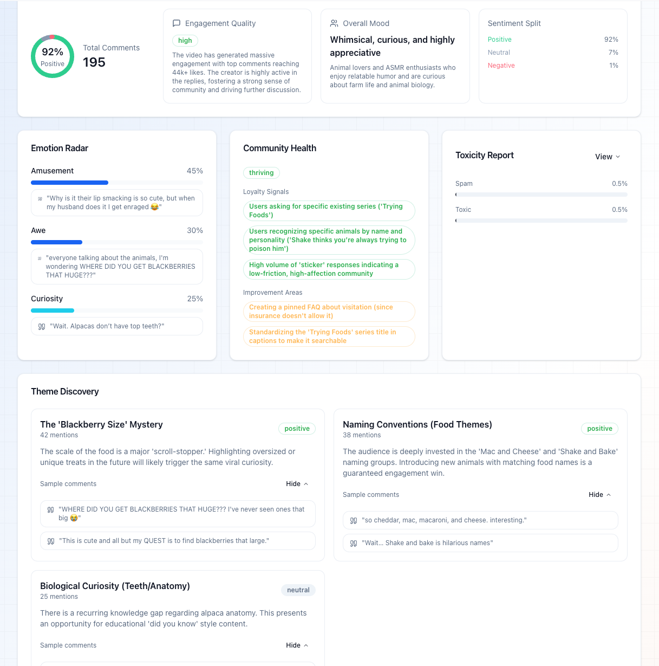This screenshot has height=666, width=659.
Task: Collapse sample comments under Blackberry Size Mystery
Action: 297,484
